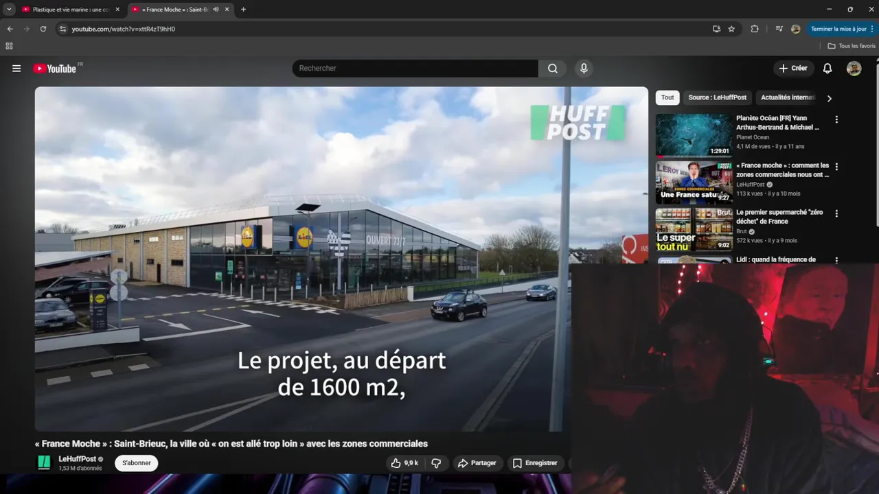
Task: Open Le super tout nu thumbnail
Action: pos(694,230)
